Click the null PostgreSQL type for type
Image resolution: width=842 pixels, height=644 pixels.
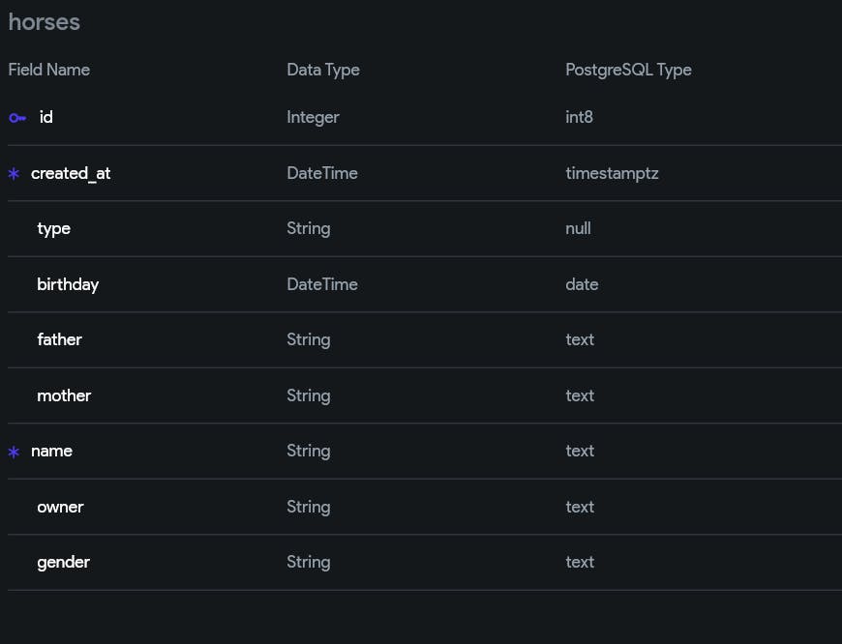[x=578, y=228]
